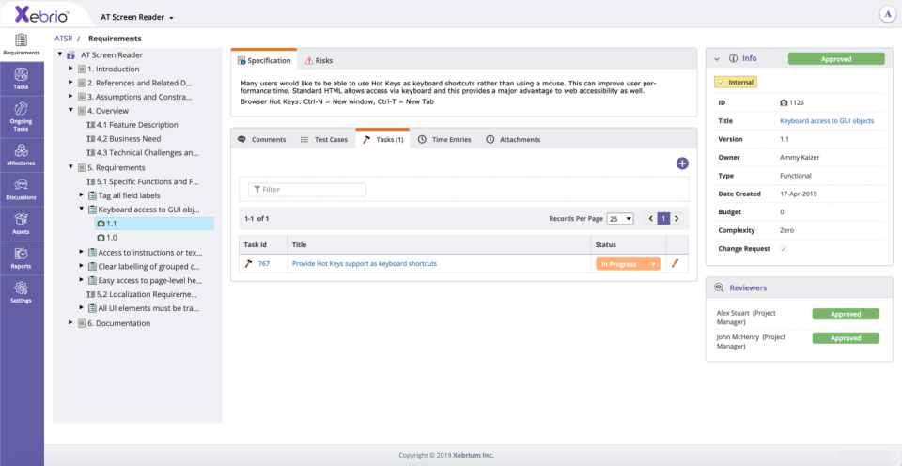This screenshot has width=902, height=466.
Task: Select version 1.1 in tree
Action: coord(154,224)
